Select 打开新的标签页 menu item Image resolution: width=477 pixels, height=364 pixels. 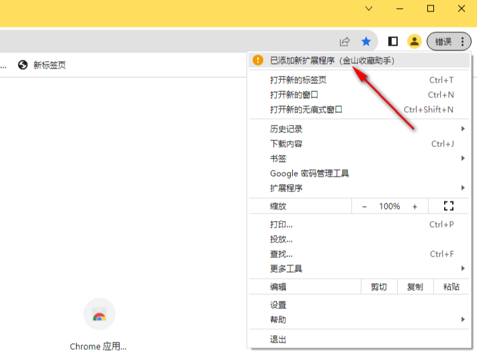[x=359, y=80]
